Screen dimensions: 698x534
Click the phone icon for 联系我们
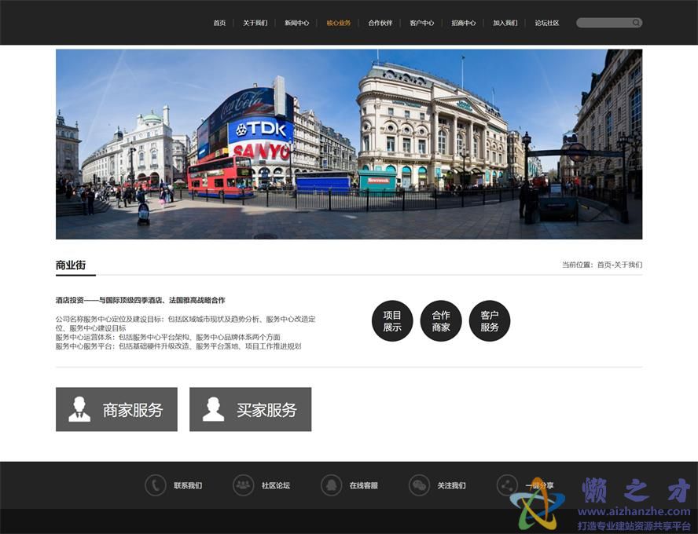(155, 485)
